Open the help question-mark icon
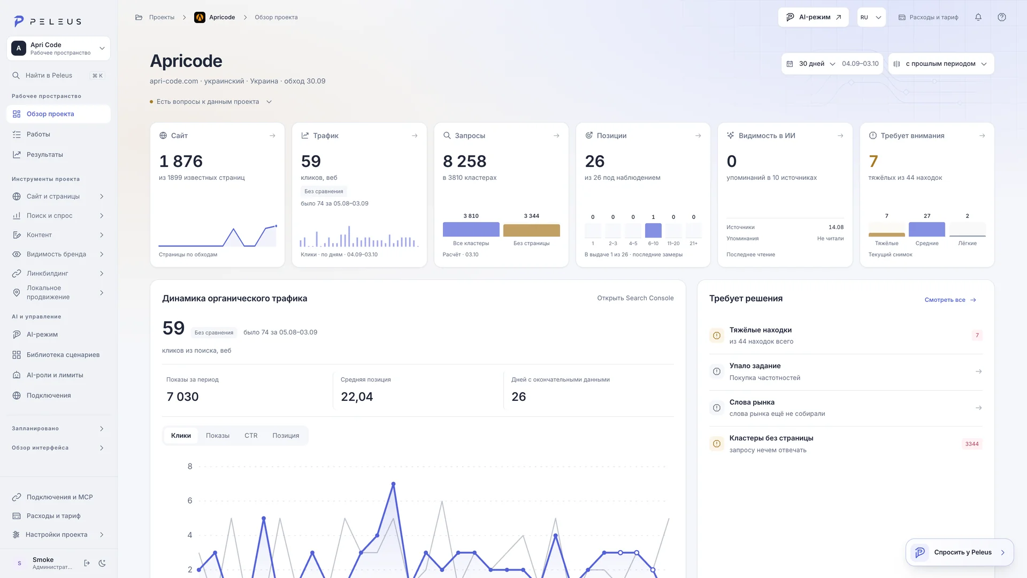 [x=1001, y=17]
